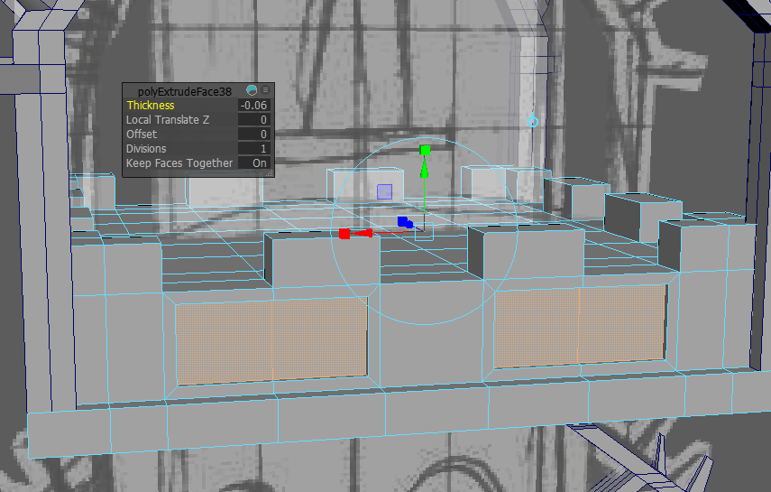Click the polyExtrudeFace38 title text

click(x=184, y=91)
